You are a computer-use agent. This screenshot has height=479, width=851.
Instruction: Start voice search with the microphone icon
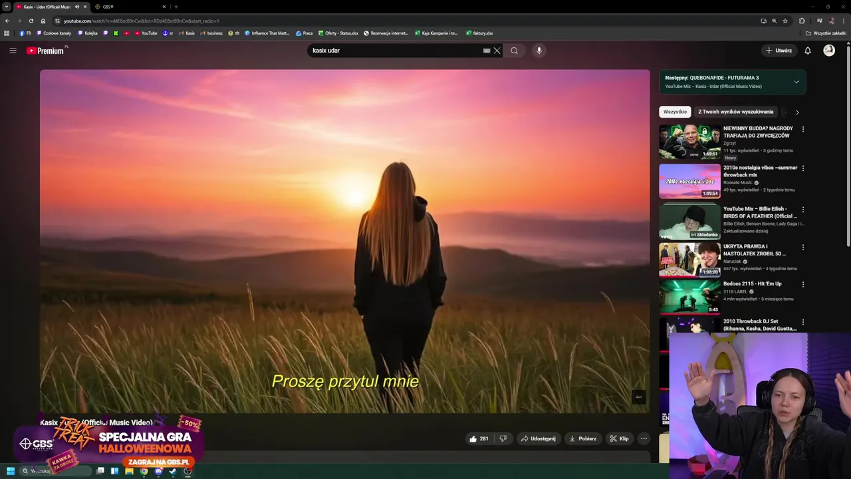pos(539,51)
